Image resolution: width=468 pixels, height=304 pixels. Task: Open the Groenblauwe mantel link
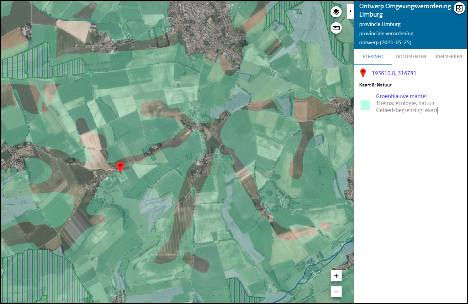(x=401, y=96)
